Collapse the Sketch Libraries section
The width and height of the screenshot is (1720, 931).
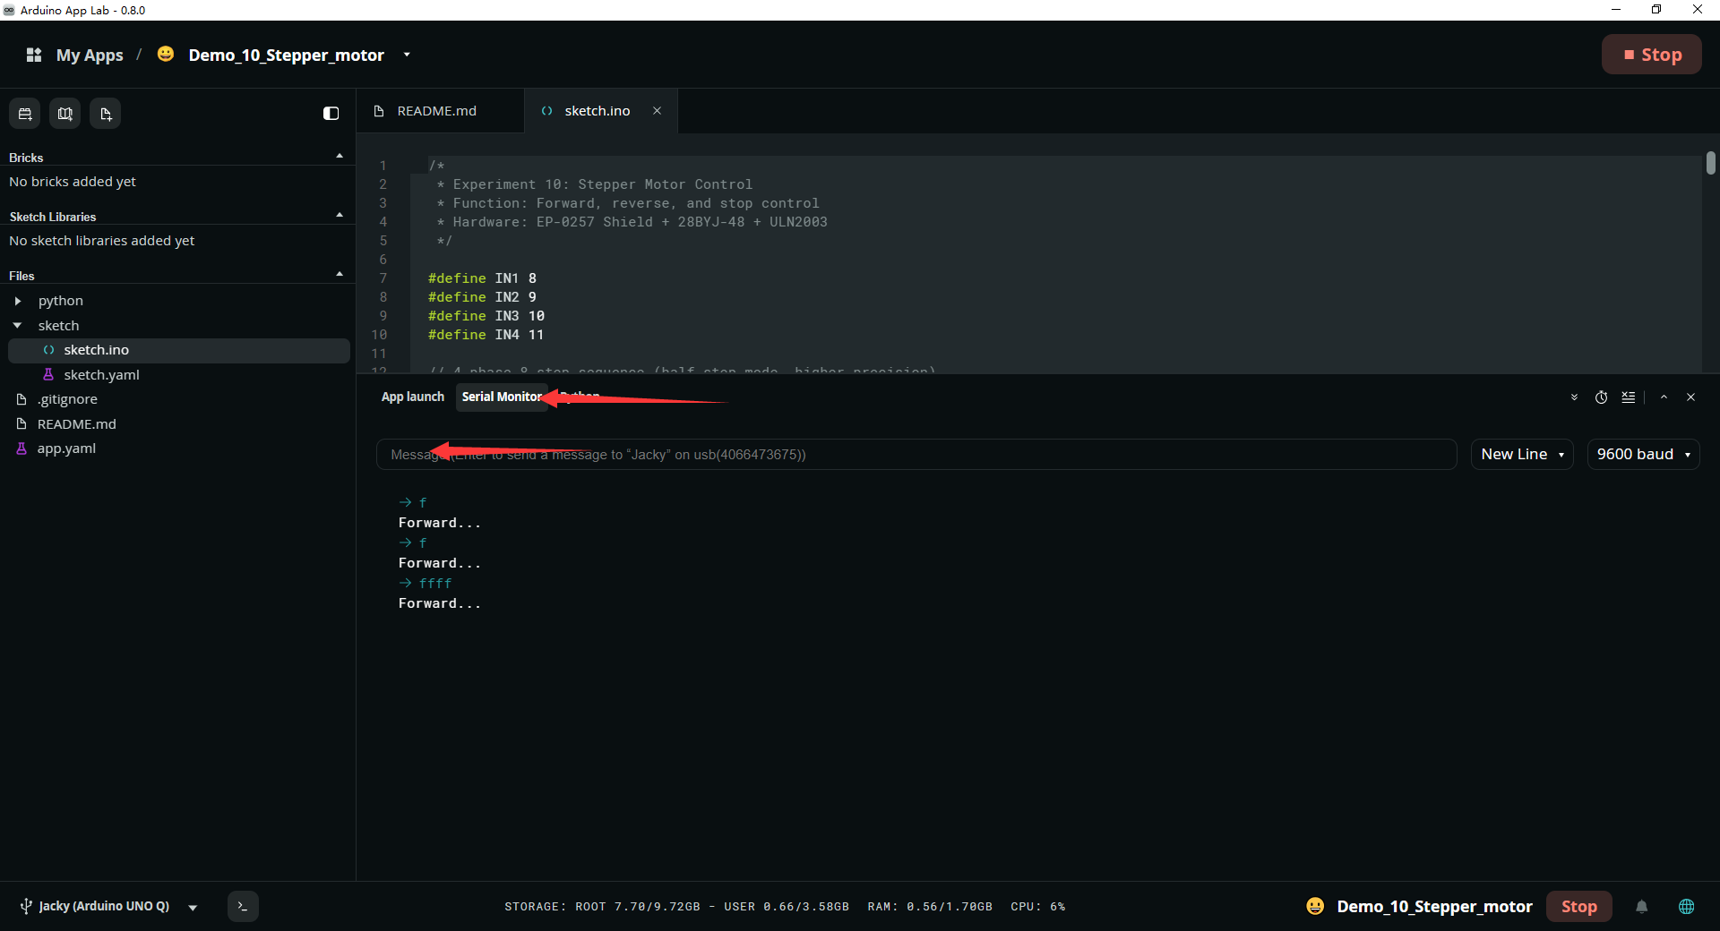tap(340, 216)
